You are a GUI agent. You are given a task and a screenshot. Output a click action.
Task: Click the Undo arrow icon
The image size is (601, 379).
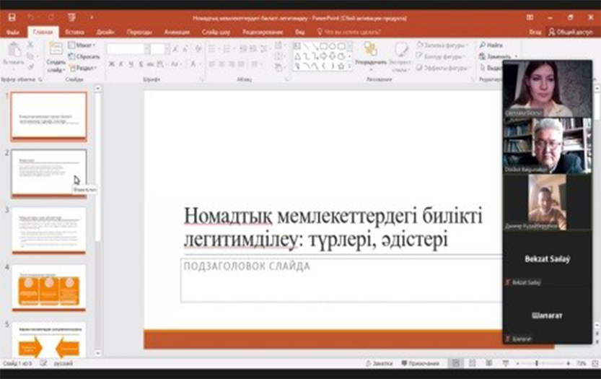31,17
